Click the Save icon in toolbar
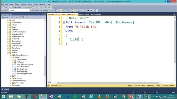 pyautogui.click(x=6, y=7)
